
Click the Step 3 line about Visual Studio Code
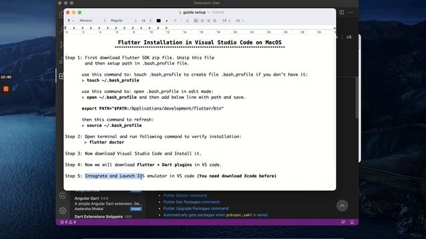[133, 153]
